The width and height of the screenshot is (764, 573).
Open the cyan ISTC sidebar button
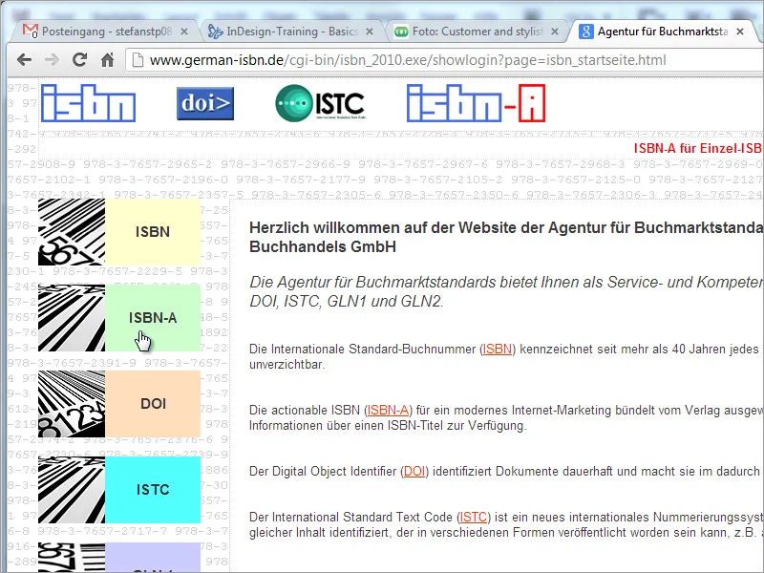(x=153, y=490)
